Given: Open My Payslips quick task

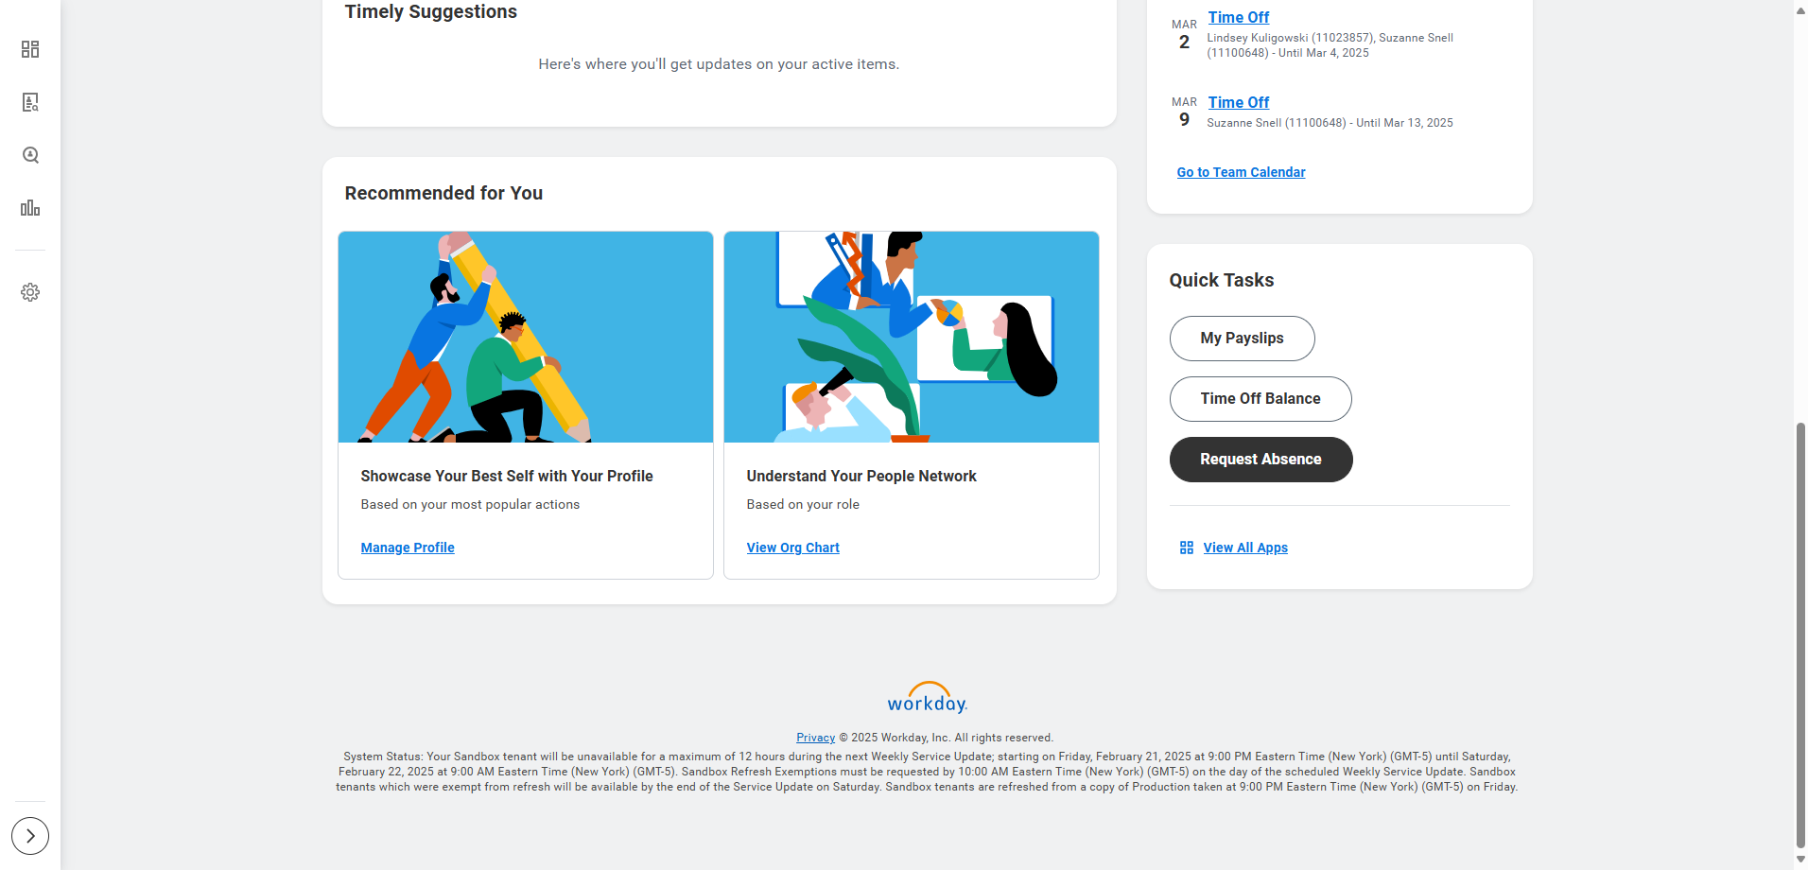Looking at the screenshot, I should [x=1242, y=339].
